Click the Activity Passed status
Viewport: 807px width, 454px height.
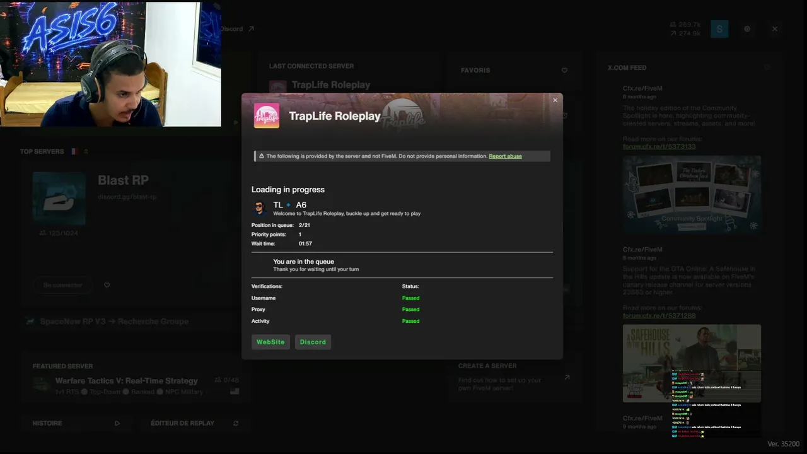click(x=410, y=321)
